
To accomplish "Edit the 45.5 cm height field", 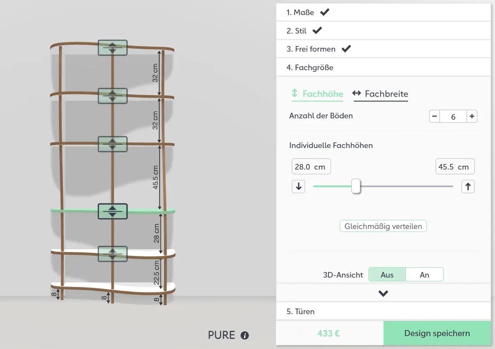I will tap(455, 166).
